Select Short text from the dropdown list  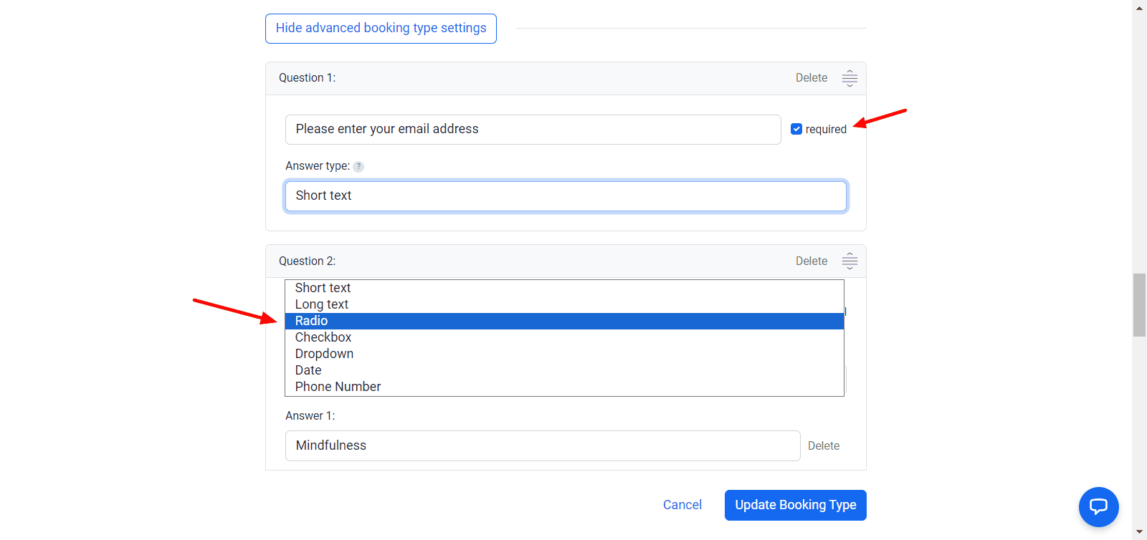(x=323, y=288)
